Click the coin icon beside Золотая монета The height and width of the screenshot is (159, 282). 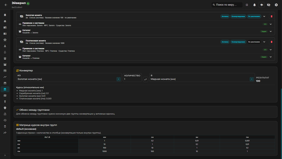(x=22, y=17)
